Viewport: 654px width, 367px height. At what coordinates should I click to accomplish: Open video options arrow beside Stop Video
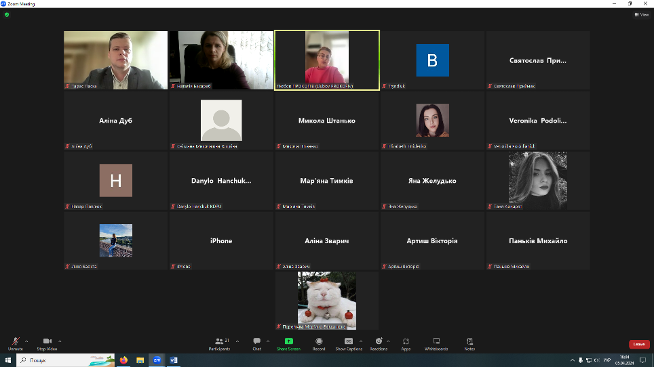(x=60, y=341)
